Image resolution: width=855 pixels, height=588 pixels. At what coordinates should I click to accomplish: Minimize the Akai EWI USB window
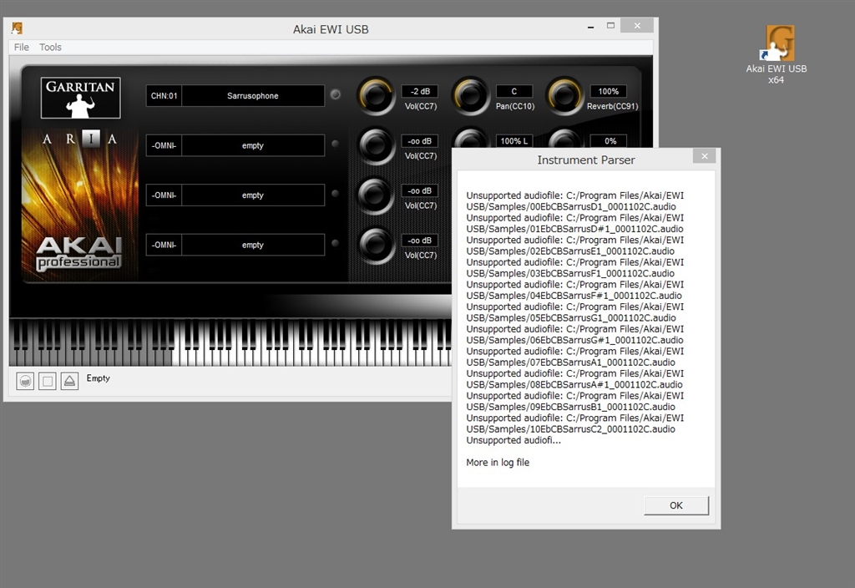(x=590, y=26)
